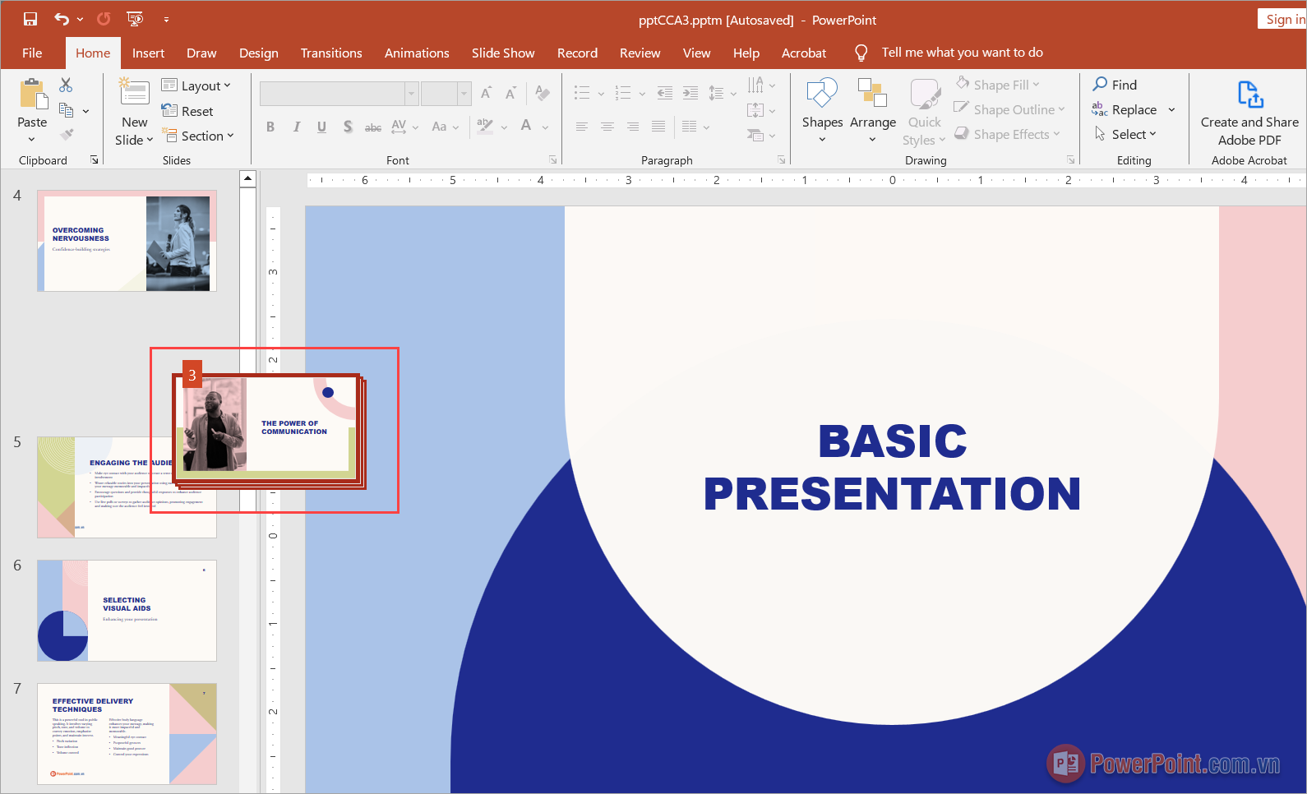The image size is (1307, 794).
Task: Switch to the Animations tab
Action: coord(417,53)
